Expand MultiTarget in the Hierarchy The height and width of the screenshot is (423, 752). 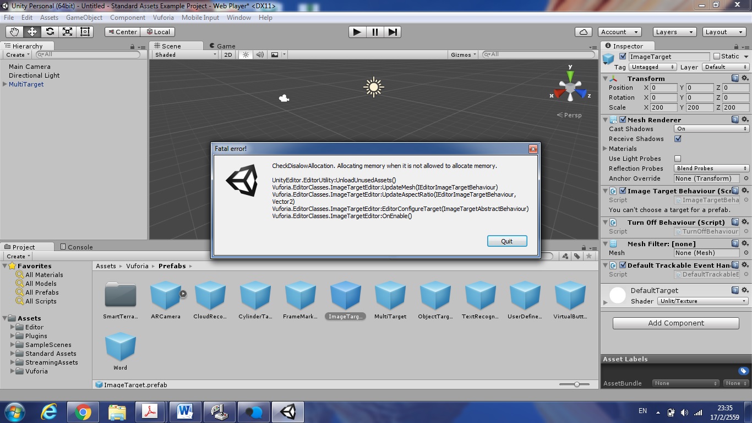click(x=4, y=84)
